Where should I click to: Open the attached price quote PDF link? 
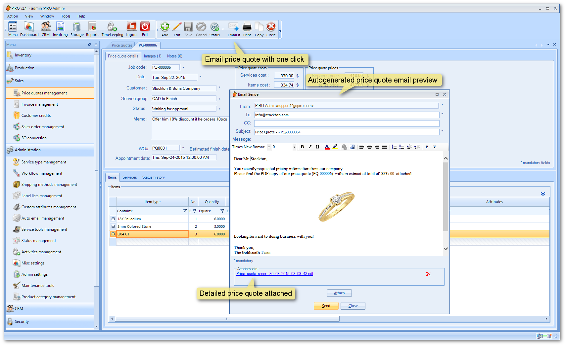[x=274, y=274]
